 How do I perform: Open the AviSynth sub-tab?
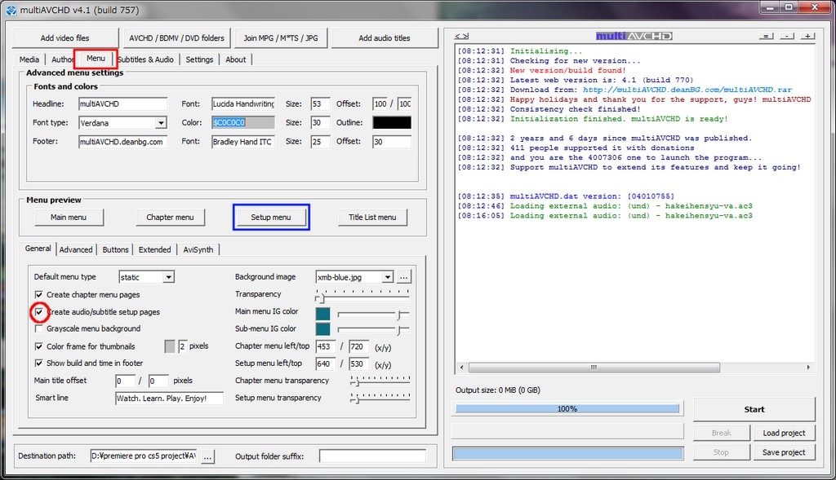click(198, 249)
